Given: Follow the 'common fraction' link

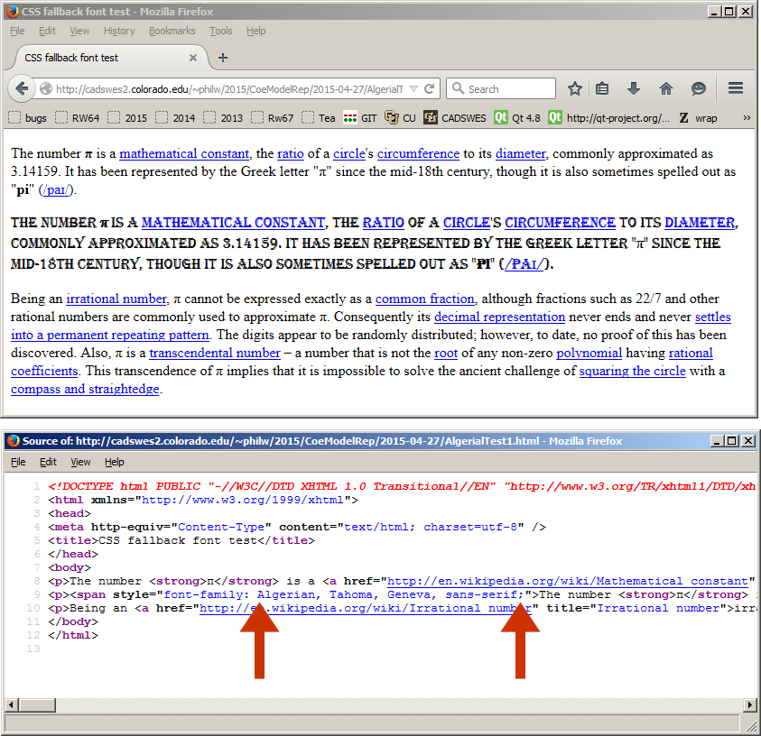Looking at the screenshot, I should pyautogui.click(x=425, y=299).
